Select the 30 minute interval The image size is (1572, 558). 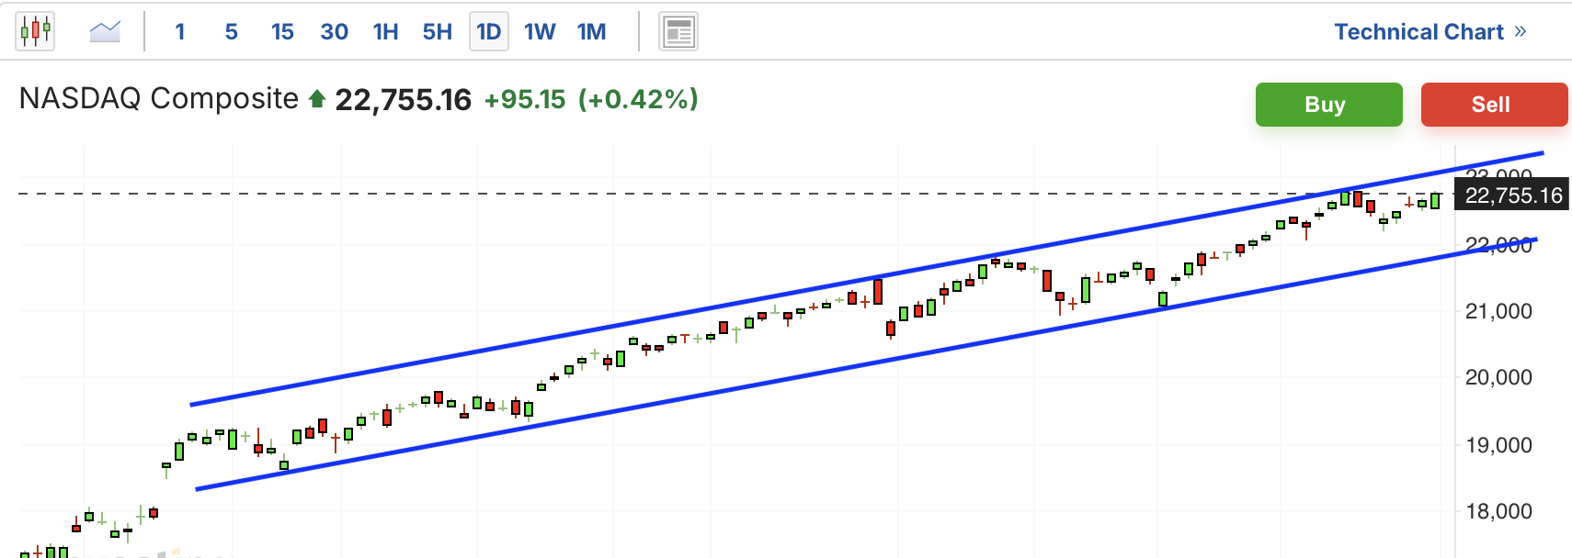click(334, 32)
